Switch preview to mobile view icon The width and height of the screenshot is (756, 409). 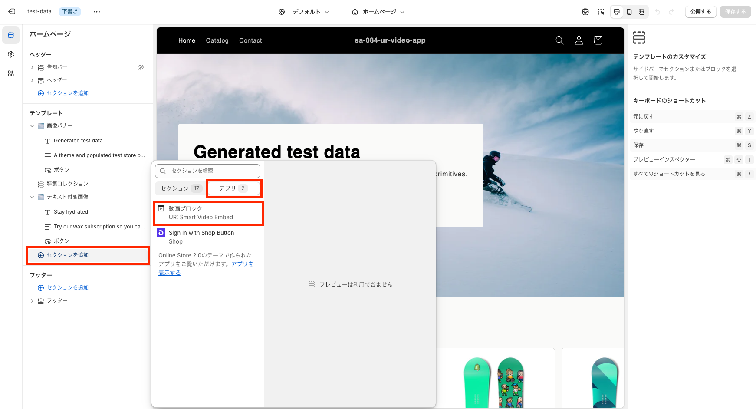coord(629,12)
